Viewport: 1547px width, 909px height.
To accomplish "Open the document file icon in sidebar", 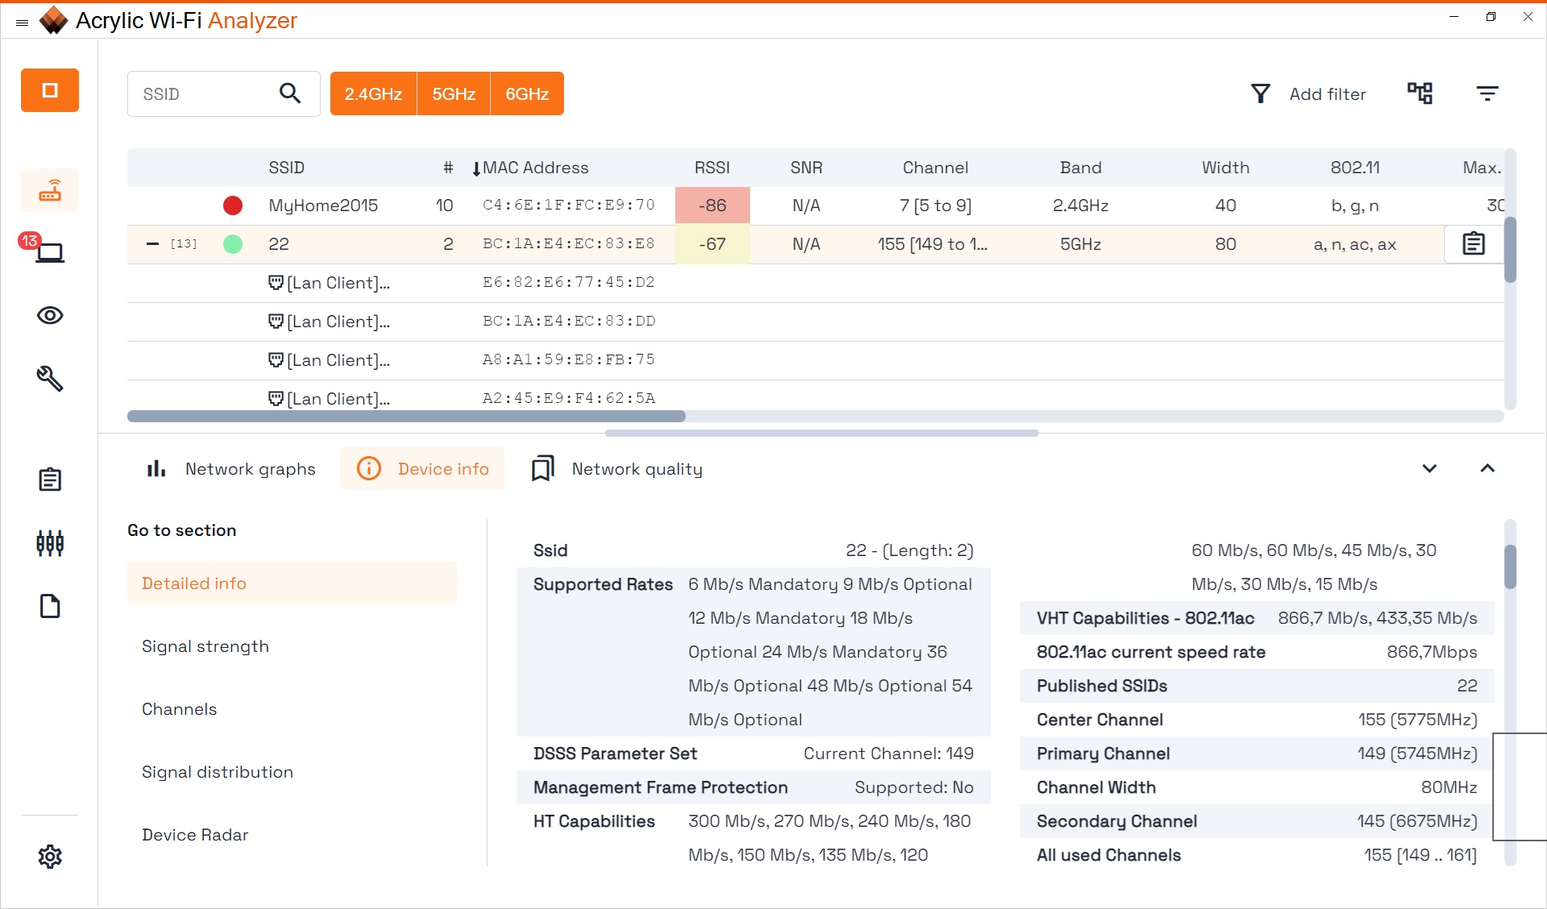I will tap(50, 606).
